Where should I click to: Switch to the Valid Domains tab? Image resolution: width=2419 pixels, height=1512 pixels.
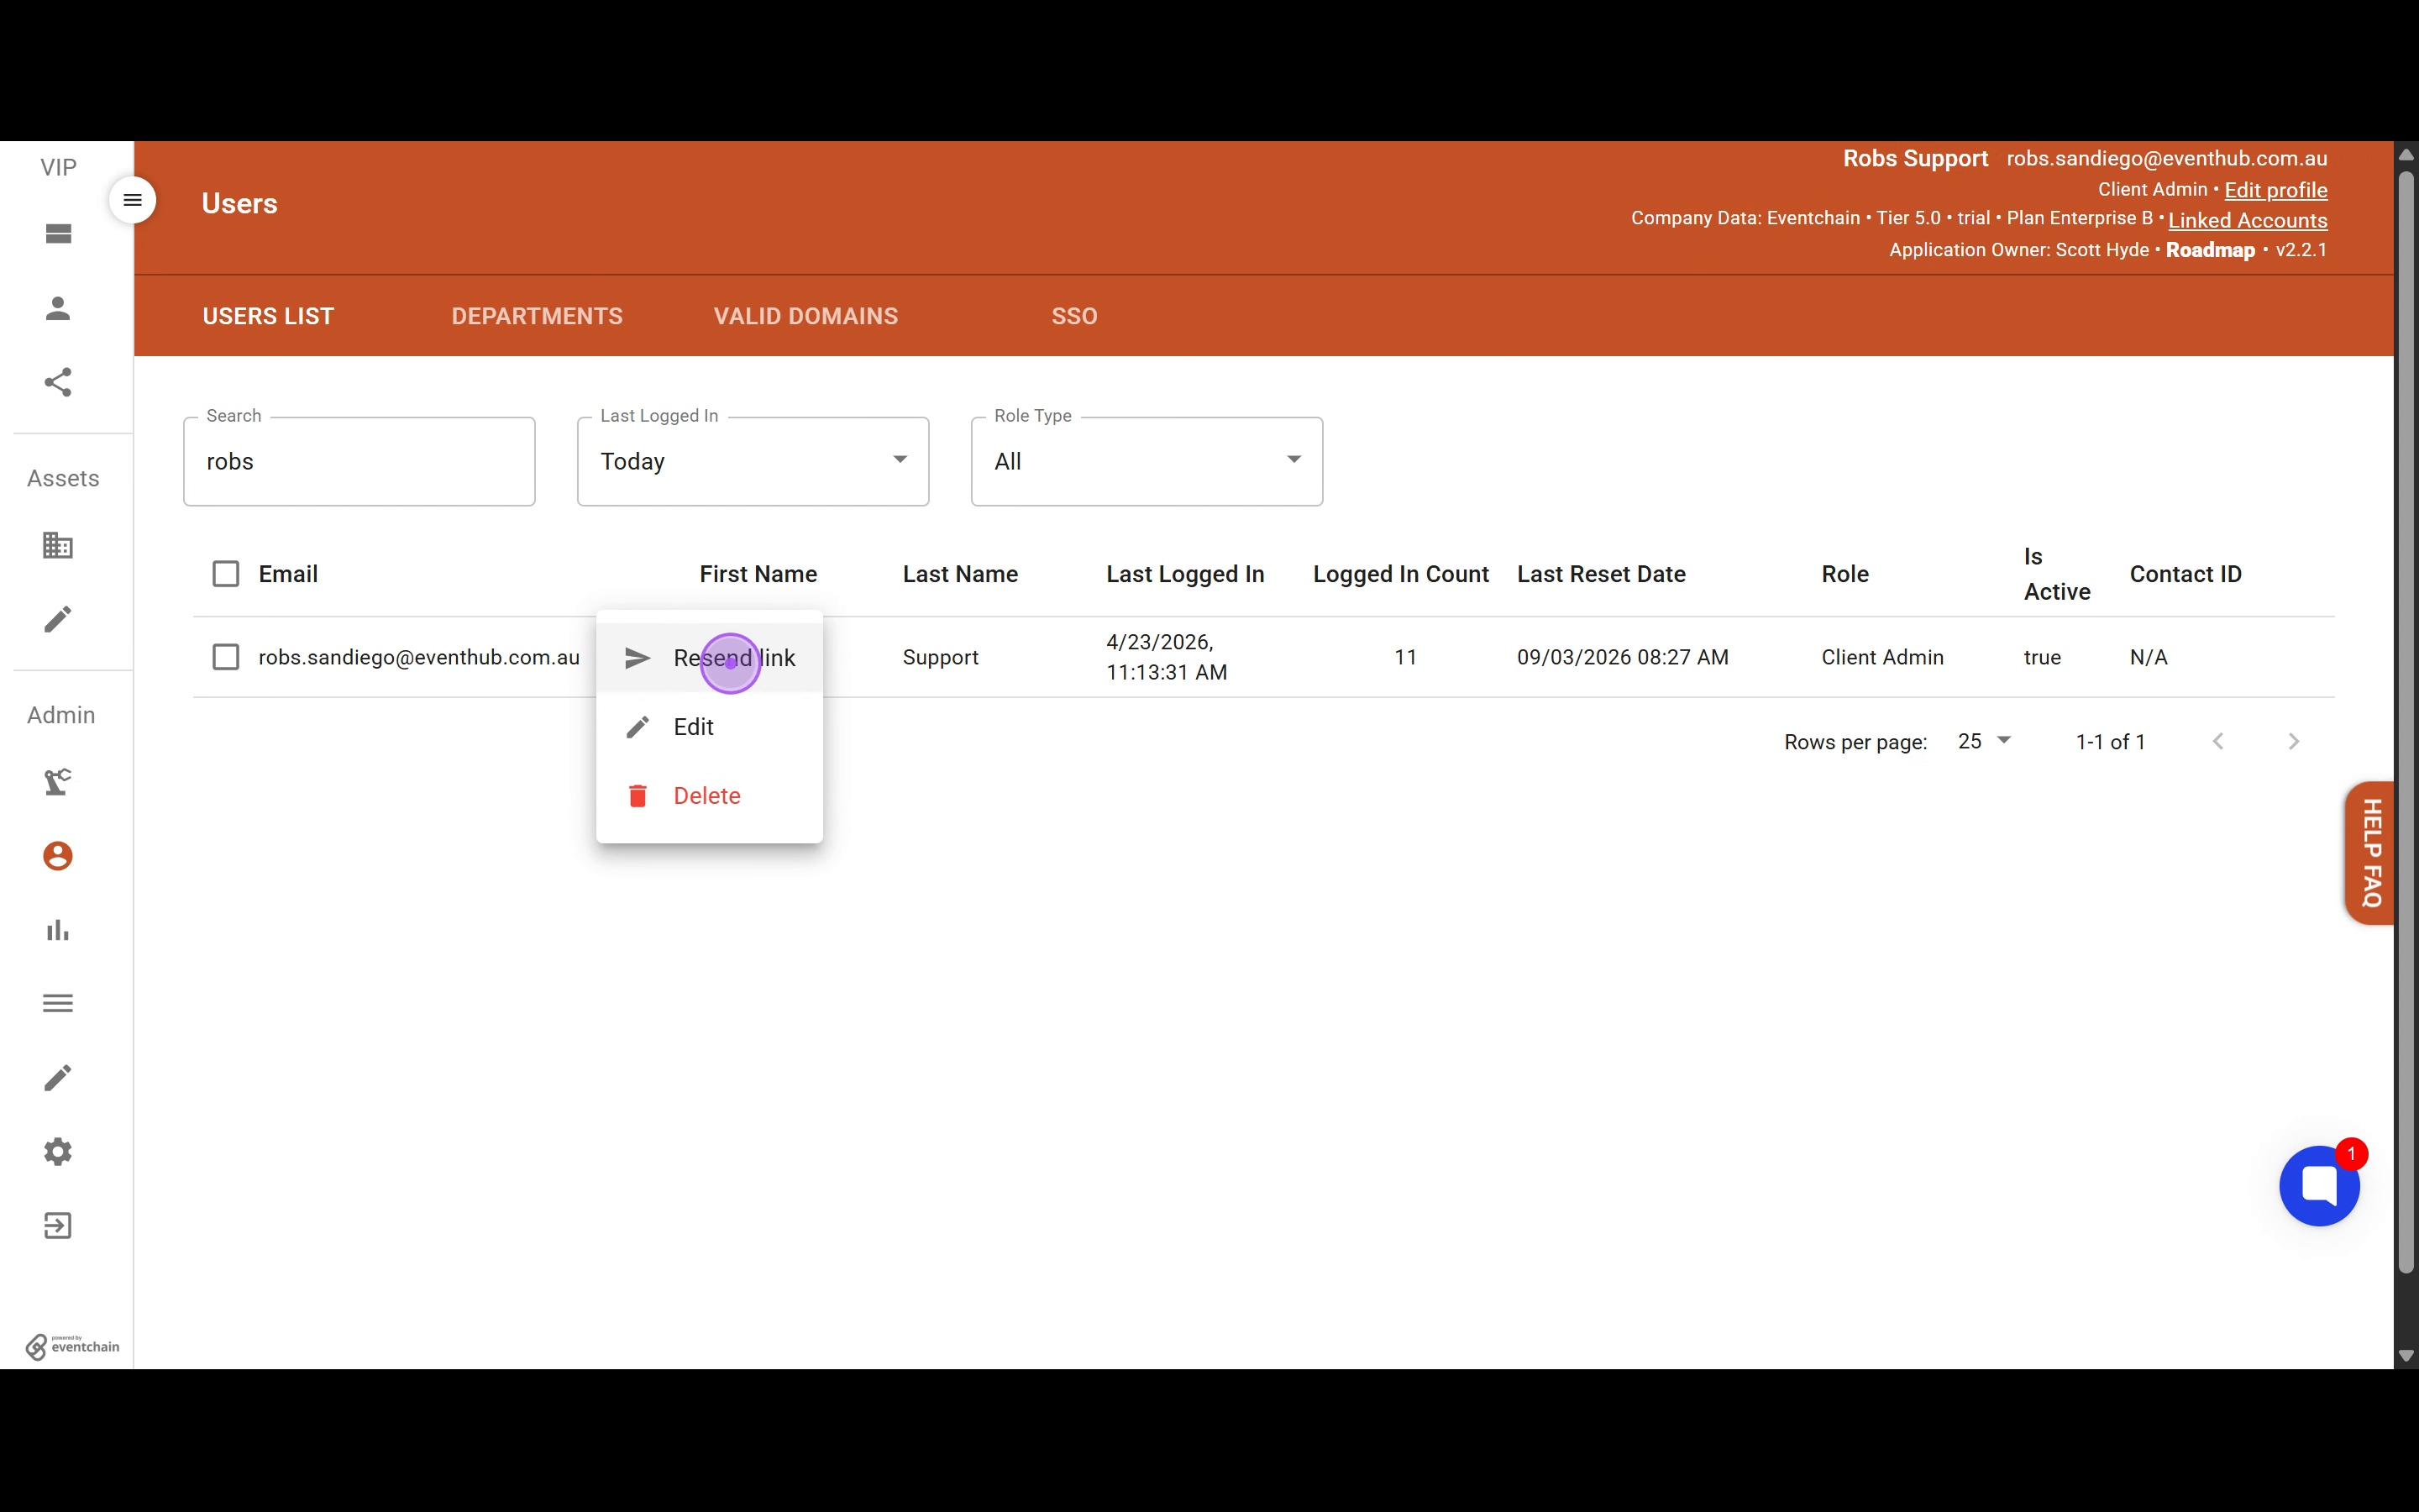805,316
